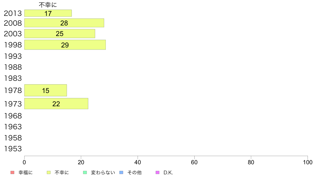The width and height of the screenshot is (315, 195).
Task: Click the 1968 year axis label
Action: (x=13, y=116)
